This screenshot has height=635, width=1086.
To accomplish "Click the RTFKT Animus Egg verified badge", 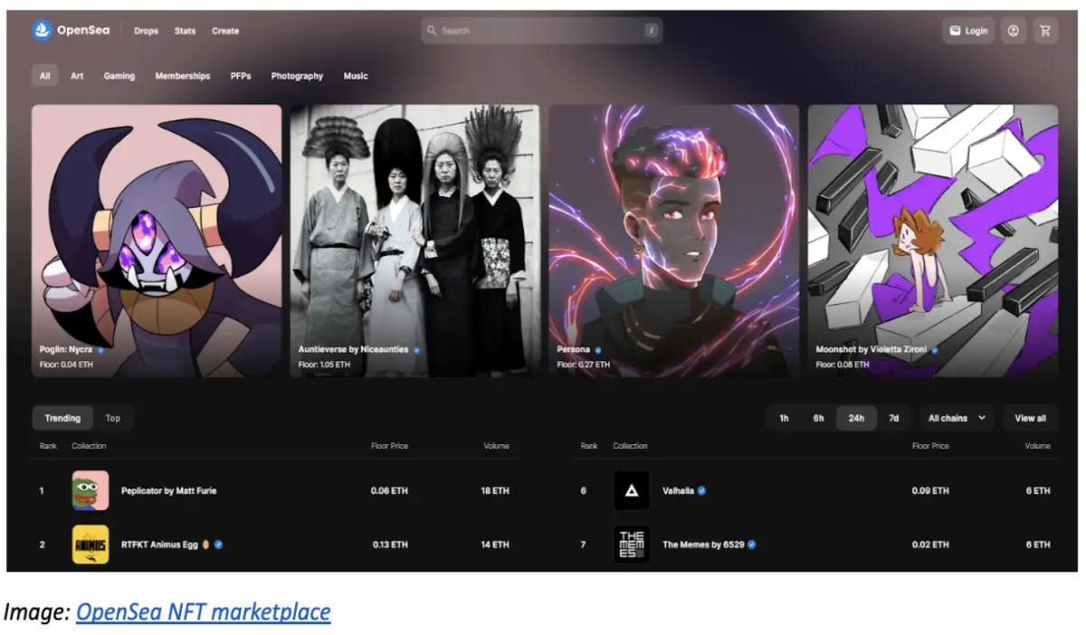I will coord(219,545).
